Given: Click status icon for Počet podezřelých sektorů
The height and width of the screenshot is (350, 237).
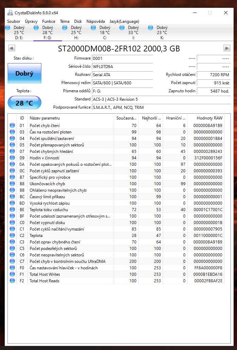Looking at the screenshot, I should click(12, 249).
